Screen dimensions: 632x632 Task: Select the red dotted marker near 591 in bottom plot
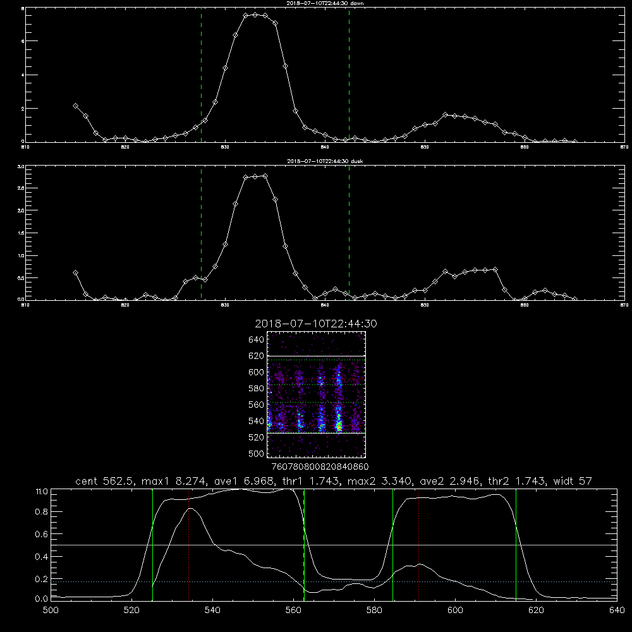point(419,545)
